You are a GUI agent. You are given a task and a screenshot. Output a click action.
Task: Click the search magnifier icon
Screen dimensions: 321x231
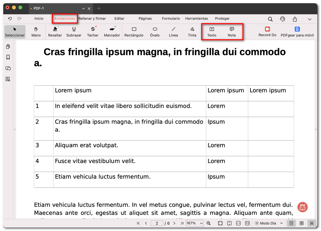pyautogui.click(x=270, y=19)
